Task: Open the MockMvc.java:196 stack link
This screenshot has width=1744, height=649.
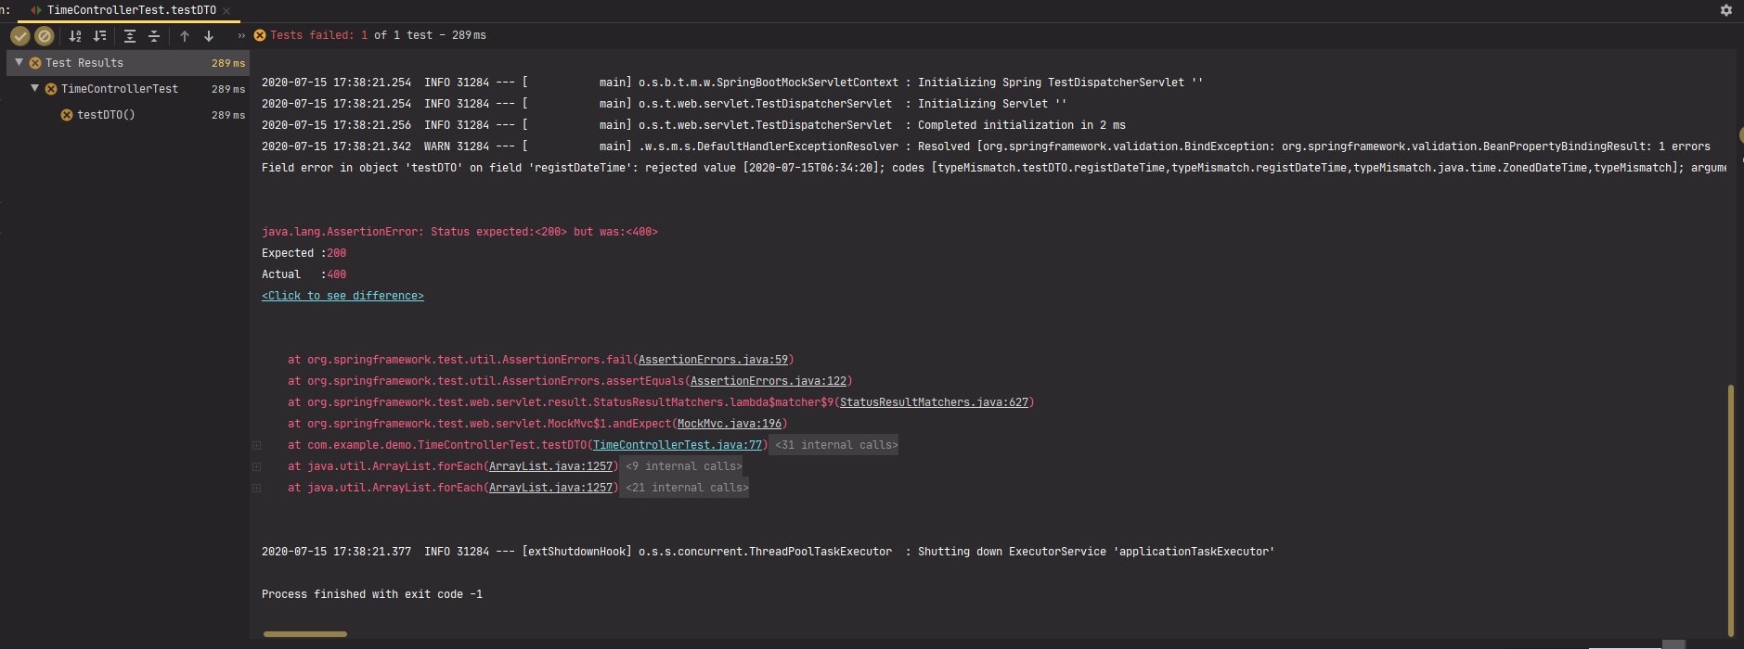Action: coord(730,424)
